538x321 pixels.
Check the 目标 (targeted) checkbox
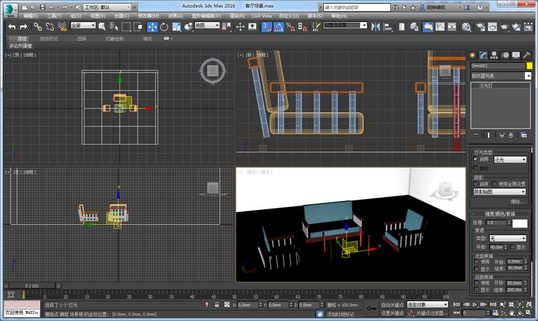(x=476, y=168)
